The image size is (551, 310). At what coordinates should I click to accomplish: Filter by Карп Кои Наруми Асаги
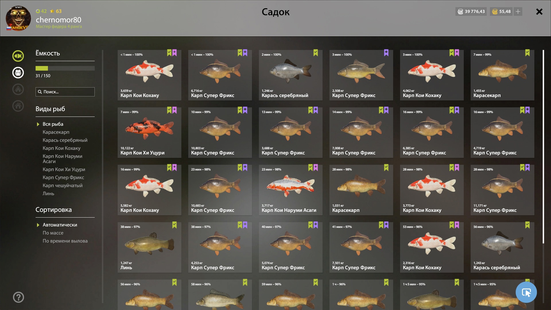coord(63,159)
